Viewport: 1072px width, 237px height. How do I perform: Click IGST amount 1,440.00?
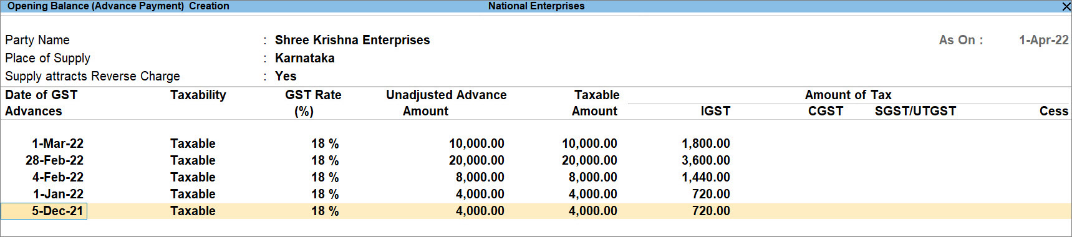[x=705, y=177]
